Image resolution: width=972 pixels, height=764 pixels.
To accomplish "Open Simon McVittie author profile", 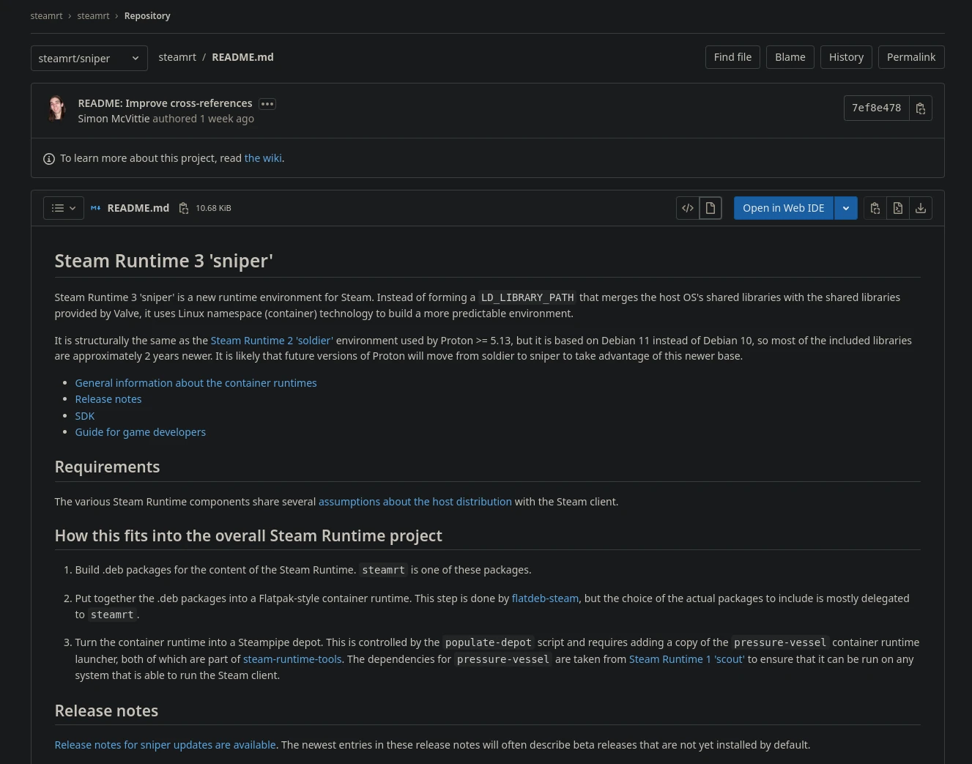I will point(114,119).
